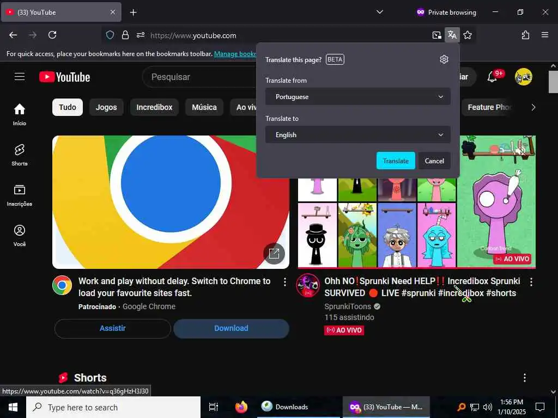Open the tracking protection shield icon

[x=110, y=35]
